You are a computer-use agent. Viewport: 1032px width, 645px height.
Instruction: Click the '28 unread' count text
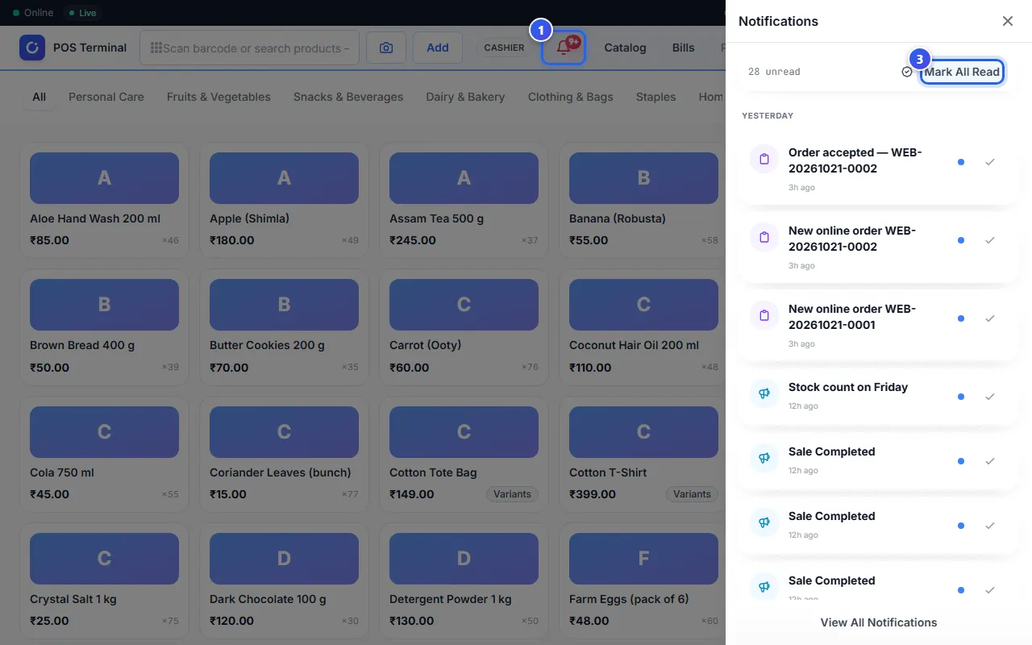click(774, 72)
